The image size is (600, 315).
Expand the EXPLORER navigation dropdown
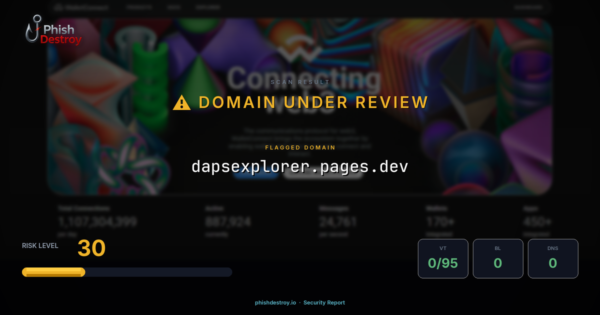point(206,7)
